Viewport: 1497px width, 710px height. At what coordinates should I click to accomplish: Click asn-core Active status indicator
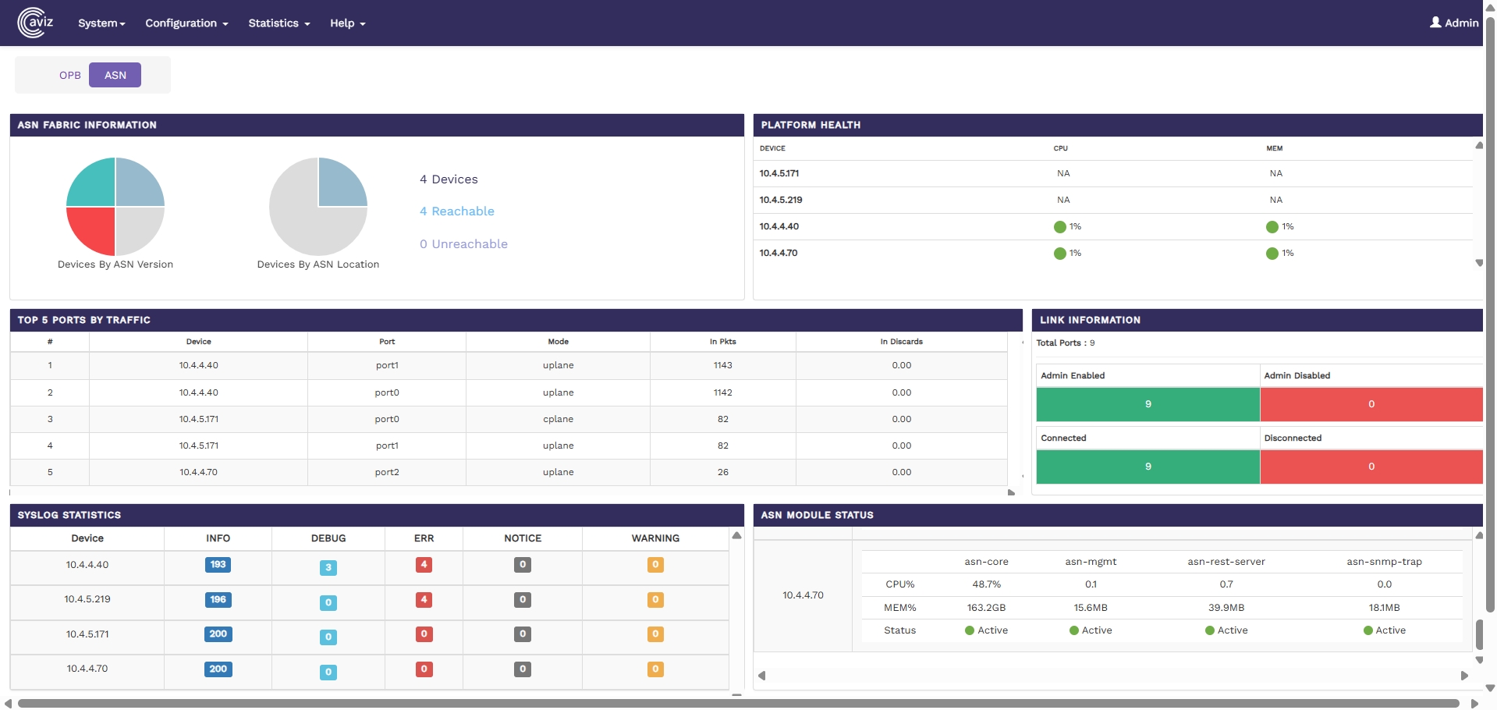click(x=970, y=630)
